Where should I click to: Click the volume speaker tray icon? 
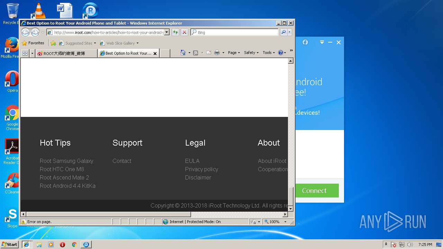tap(410, 245)
